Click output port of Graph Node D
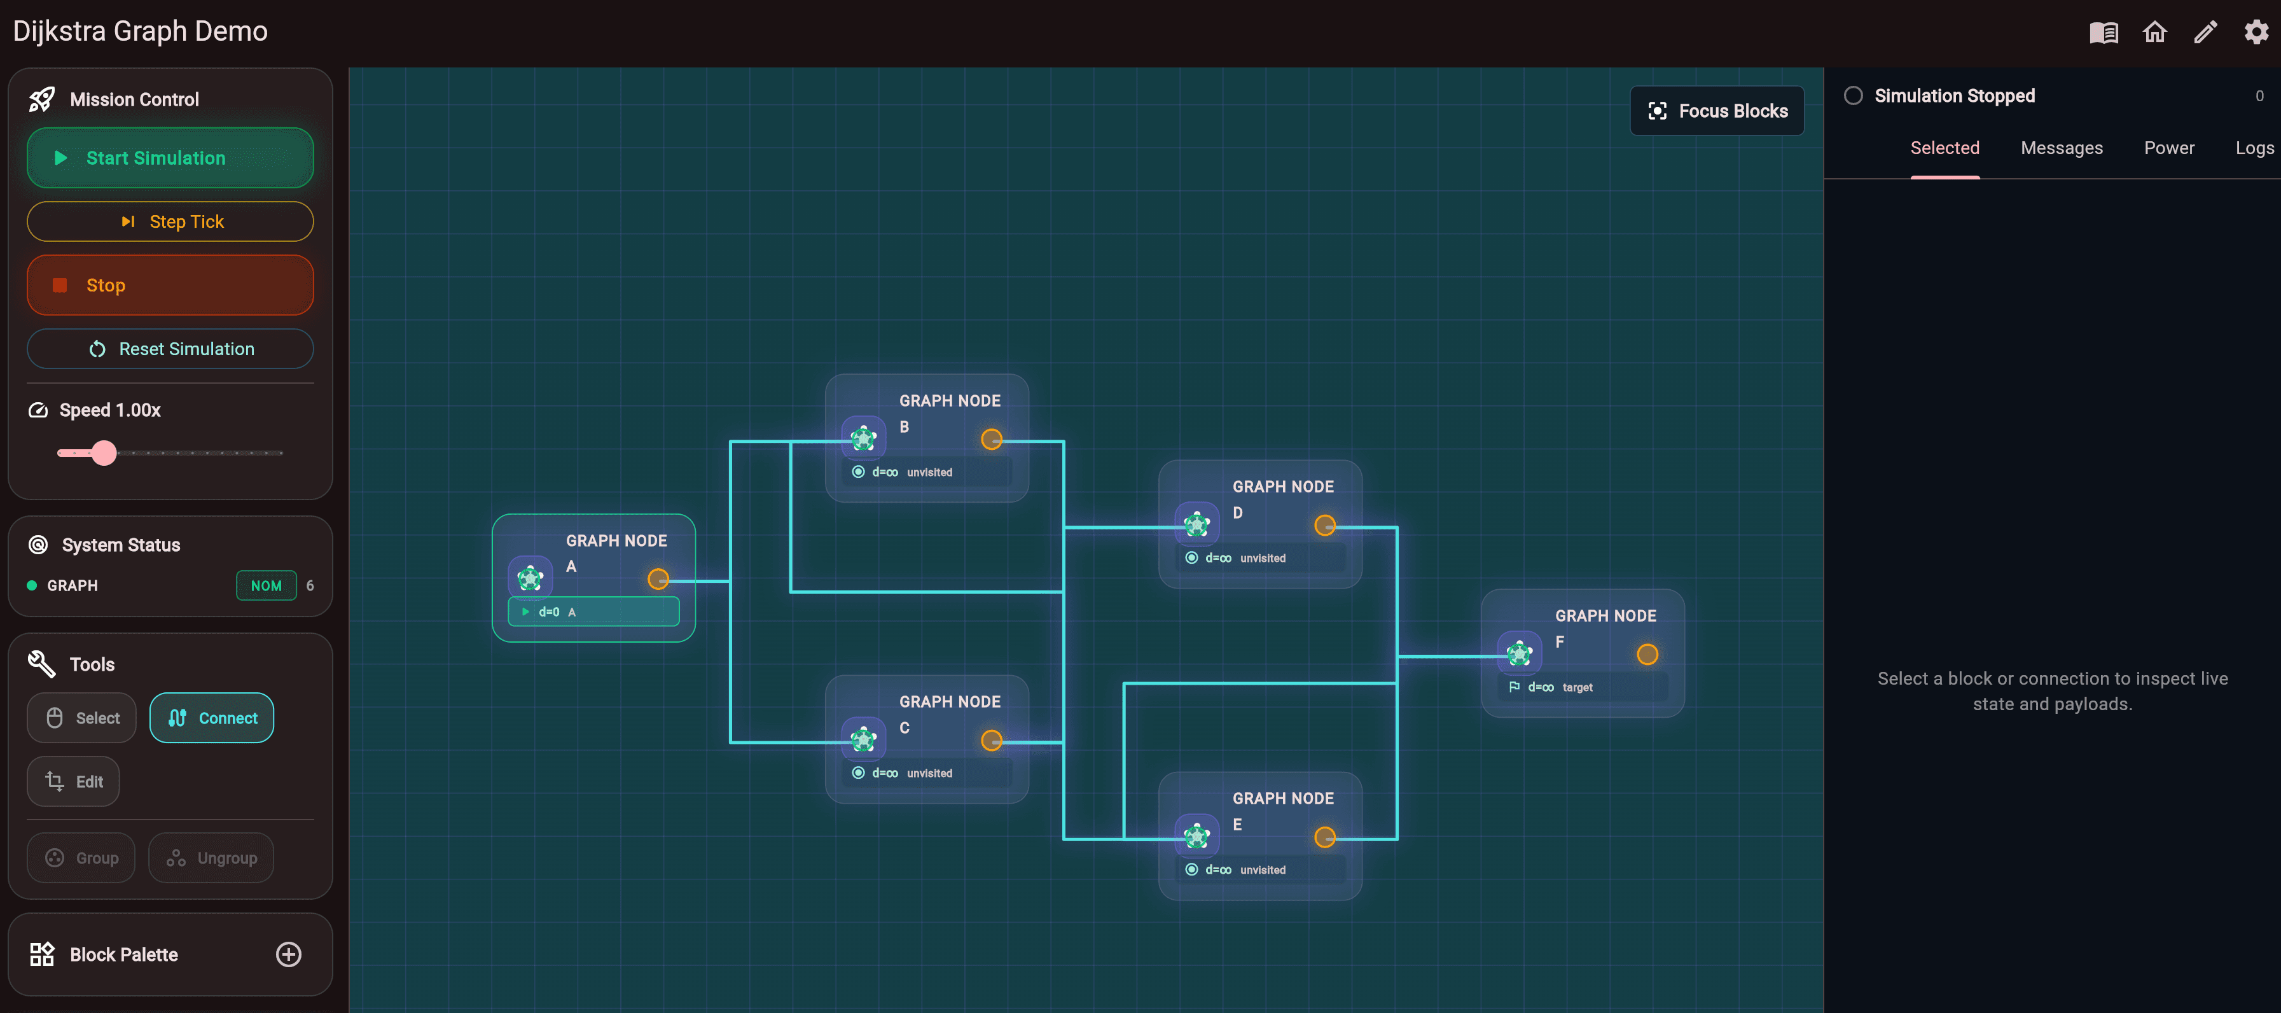This screenshot has height=1013, width=2281. tap(1325, 526)
